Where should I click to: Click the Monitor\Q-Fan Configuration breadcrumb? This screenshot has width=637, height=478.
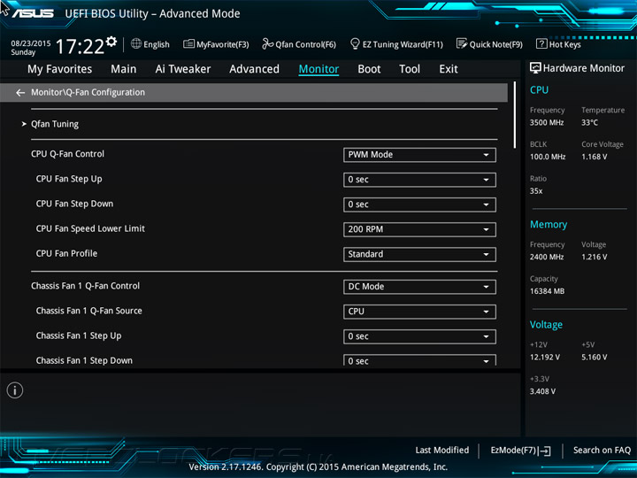pyautogui.click(x=88, y=92)
